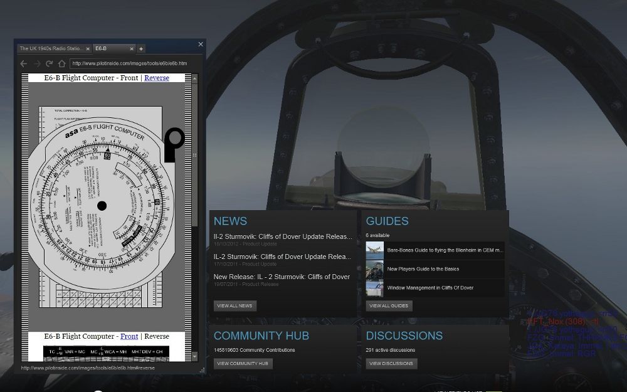Switch to the UK 1940s Radio Station tab
The image size is (627, 392).
tap(52, 48)
